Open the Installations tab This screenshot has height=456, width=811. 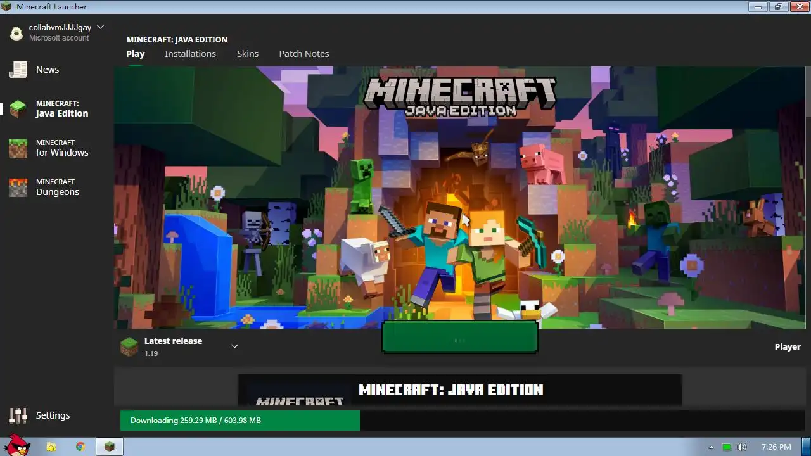coord(190,54)
